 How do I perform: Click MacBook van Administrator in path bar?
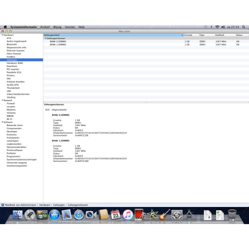click(x=21, y=205)
